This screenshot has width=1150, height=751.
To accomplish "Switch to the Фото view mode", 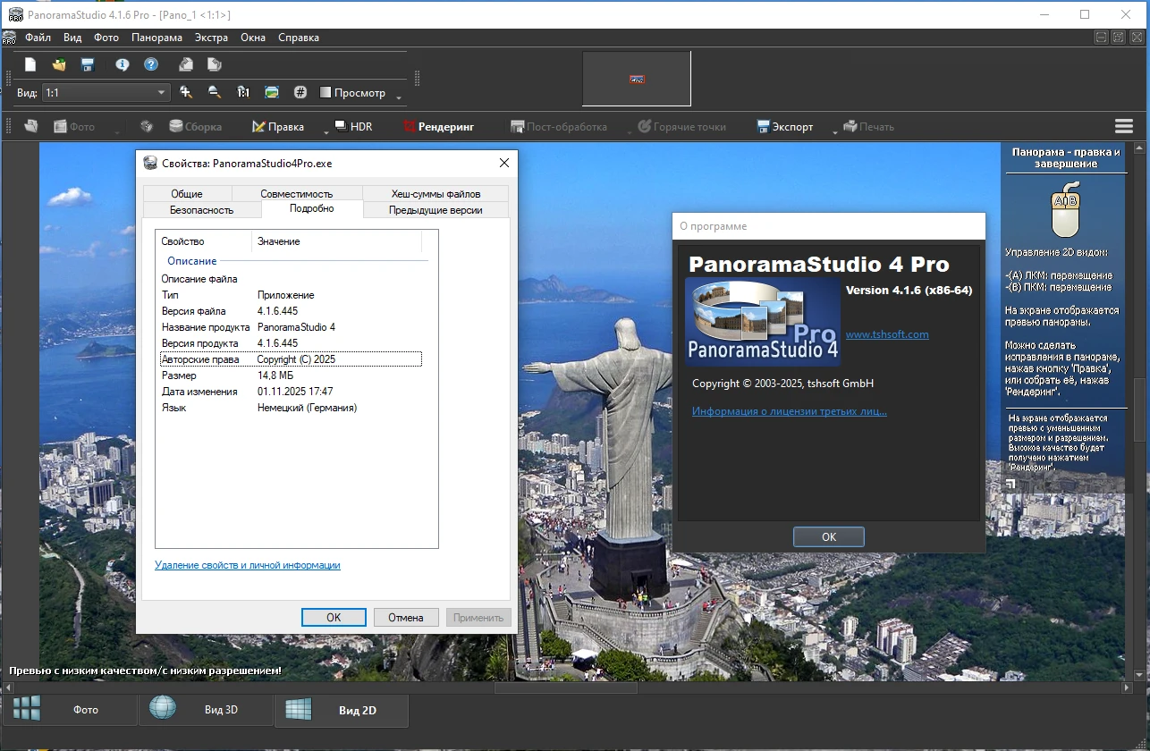I will click(70, 710).
